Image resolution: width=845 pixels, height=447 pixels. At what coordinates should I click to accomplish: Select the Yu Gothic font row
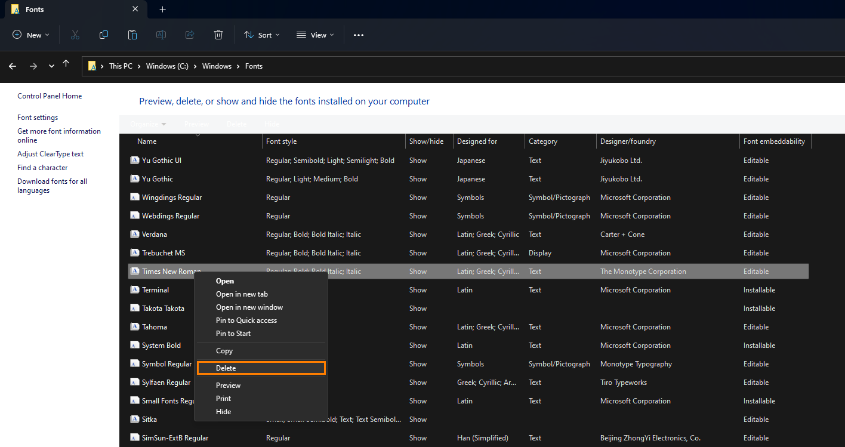coord(468,179)
